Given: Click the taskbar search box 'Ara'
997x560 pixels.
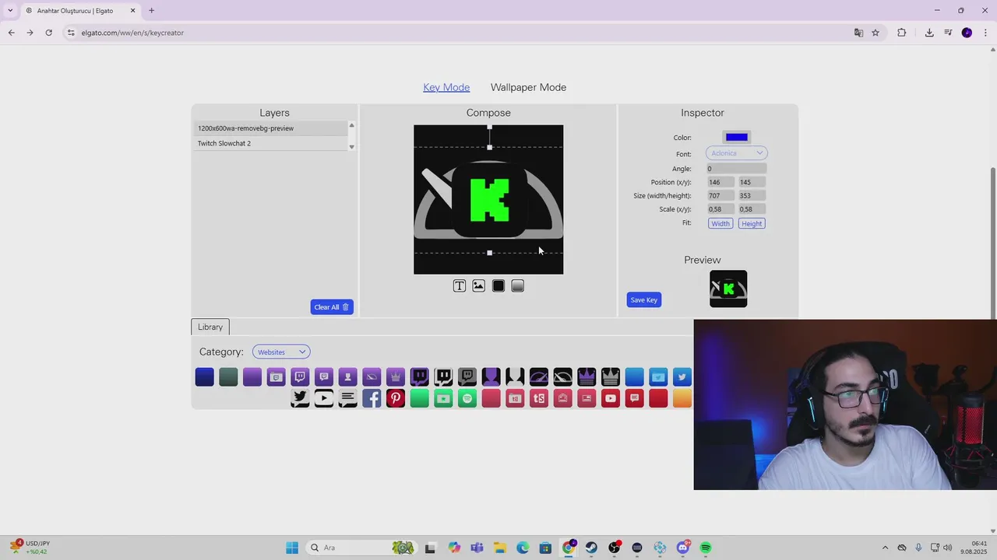Looking at the screenshot, I should (x=361, y=548).
